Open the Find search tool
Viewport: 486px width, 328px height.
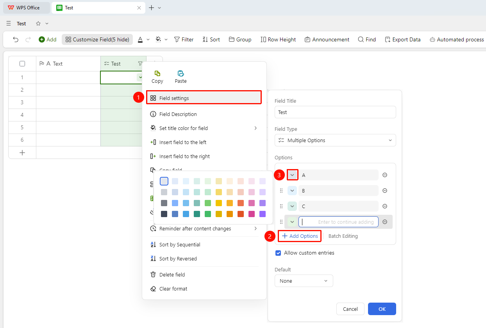click(x=367, y=39)
